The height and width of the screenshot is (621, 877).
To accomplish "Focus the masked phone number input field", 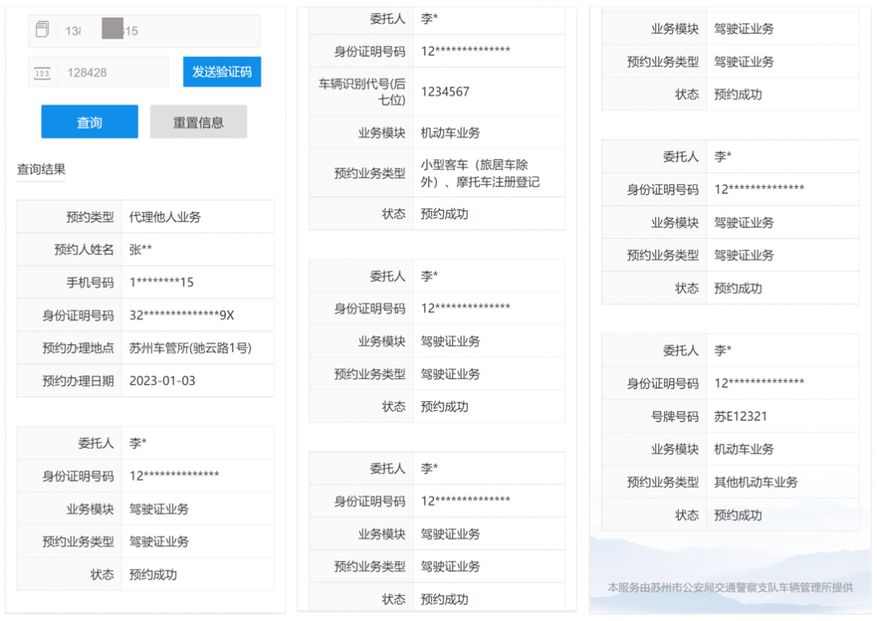I will 158,31.
